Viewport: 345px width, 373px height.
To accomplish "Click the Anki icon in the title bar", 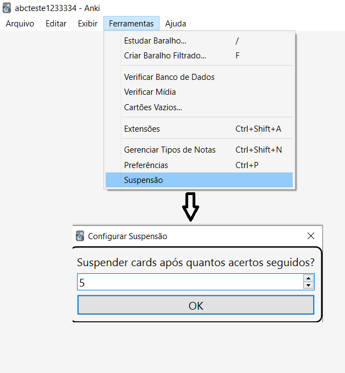I will [7, 8].
